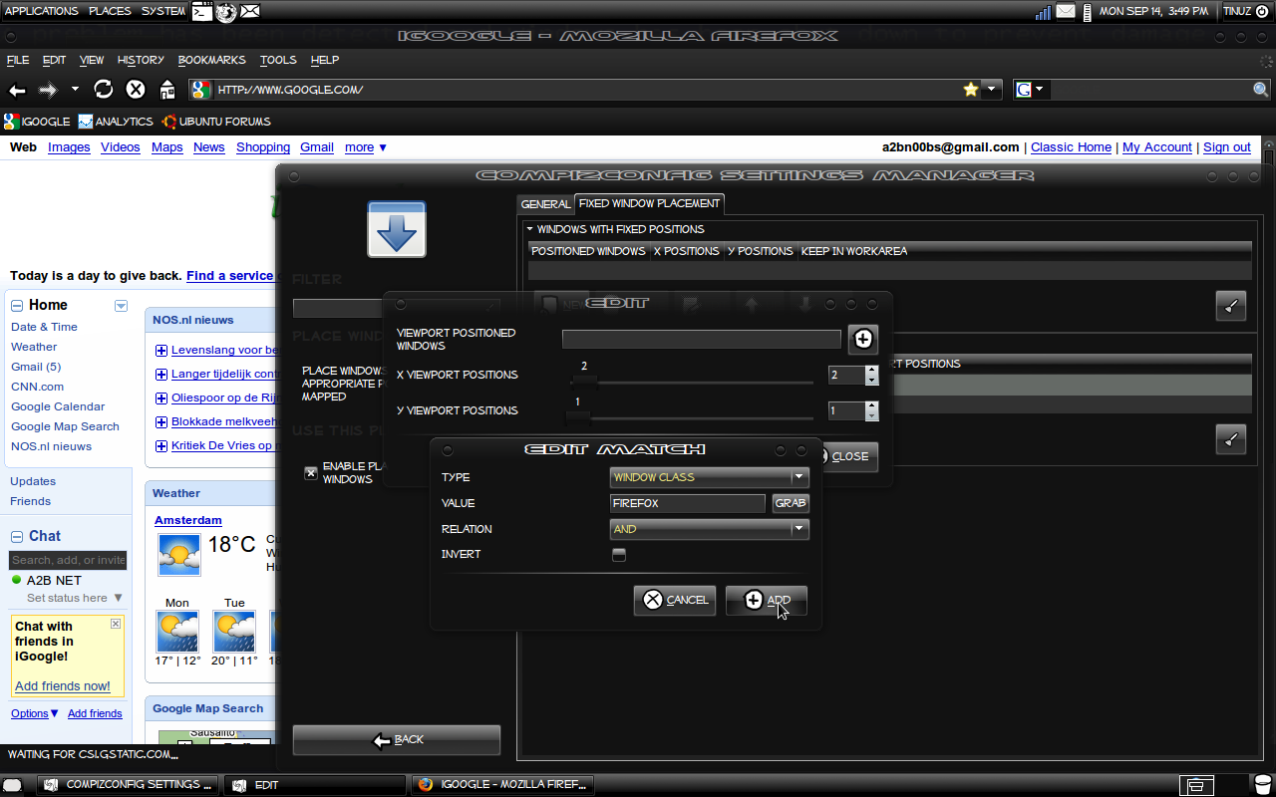
Task: Open the terminal launcher in top panel
Action: 201,11
